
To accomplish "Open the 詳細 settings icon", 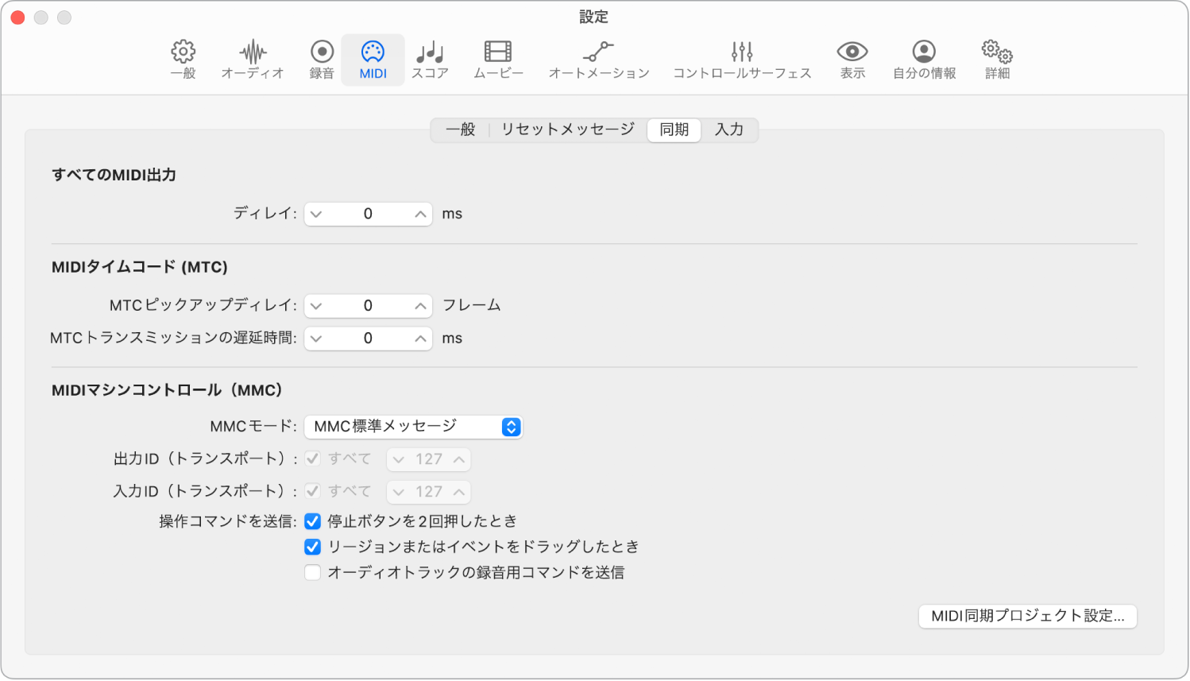I will (995, 60).
